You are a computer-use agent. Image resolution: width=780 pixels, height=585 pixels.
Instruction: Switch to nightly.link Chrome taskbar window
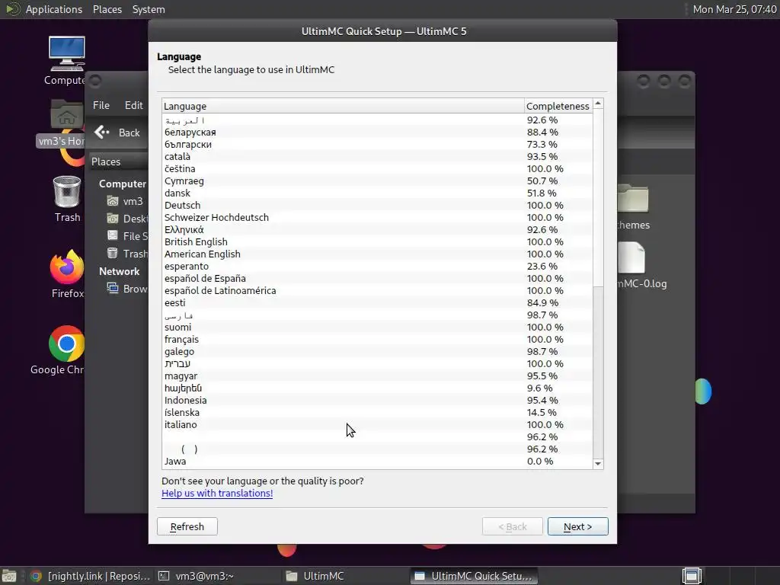90,576
